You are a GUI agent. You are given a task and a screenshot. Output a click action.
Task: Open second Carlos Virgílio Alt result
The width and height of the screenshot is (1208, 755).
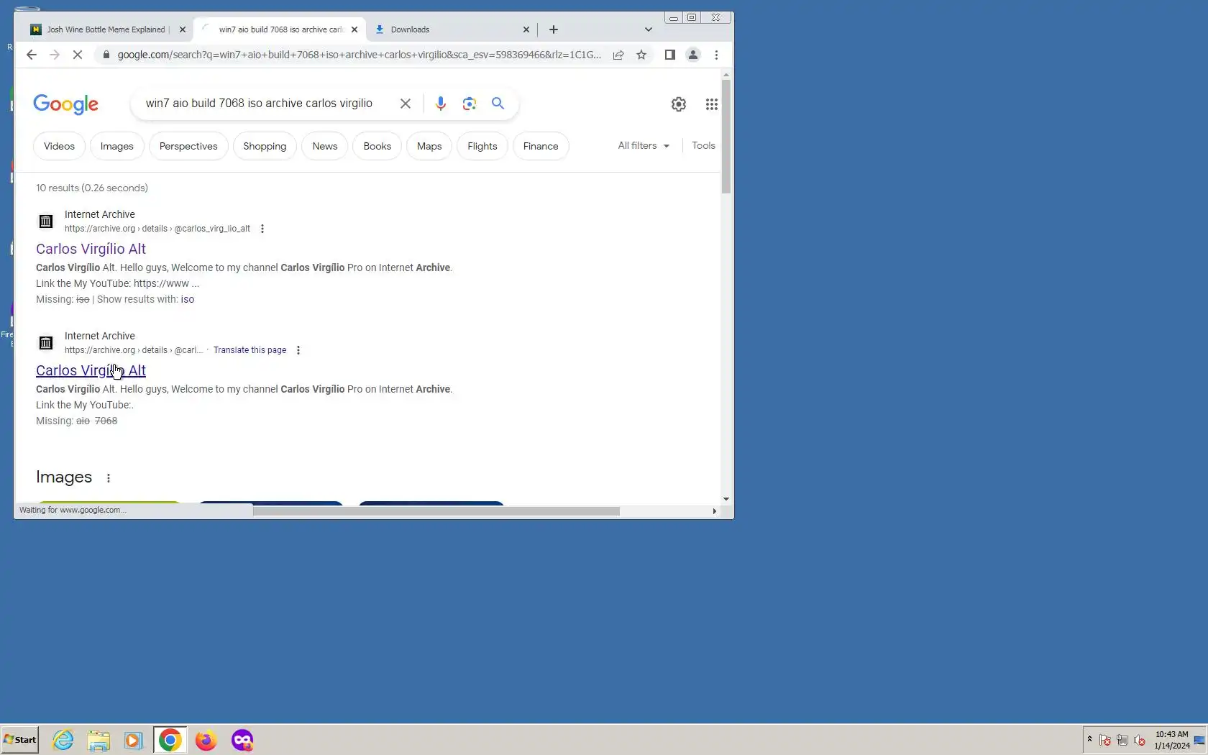91,370
